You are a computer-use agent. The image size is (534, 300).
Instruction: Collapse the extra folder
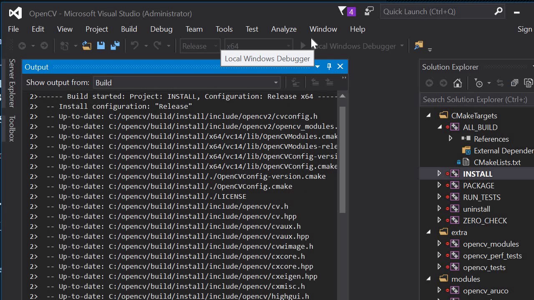pos(428,232)
